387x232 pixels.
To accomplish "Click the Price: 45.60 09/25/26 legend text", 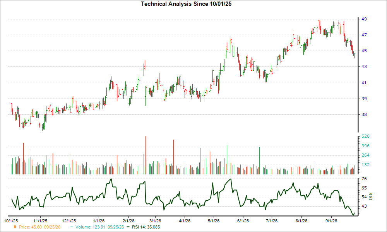I will pyautogui.click(x=39, y=227).
